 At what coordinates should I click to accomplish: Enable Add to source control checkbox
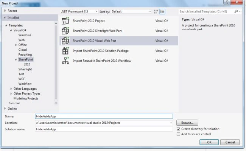pos(178,134)
